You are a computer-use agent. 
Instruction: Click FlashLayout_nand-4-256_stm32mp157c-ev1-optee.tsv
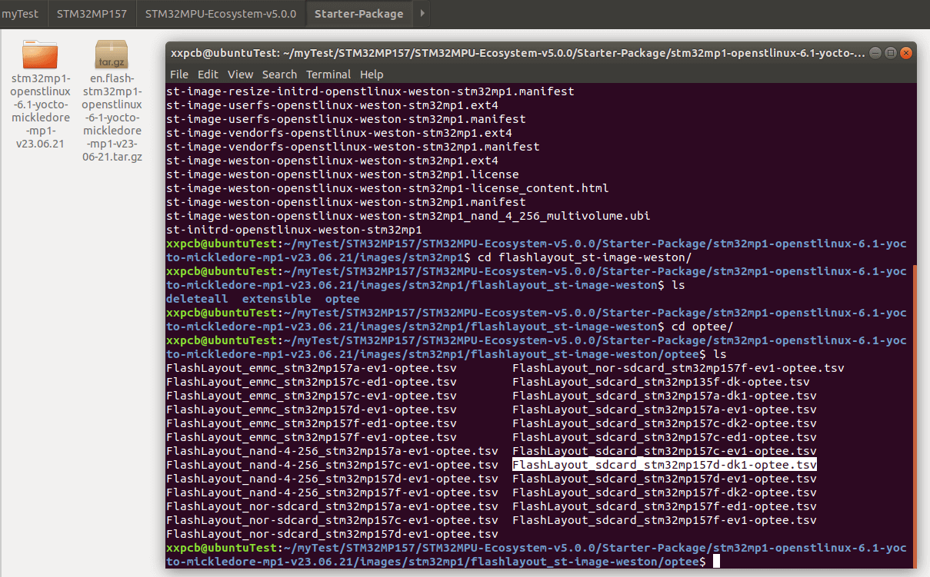(x=332, y=465)
